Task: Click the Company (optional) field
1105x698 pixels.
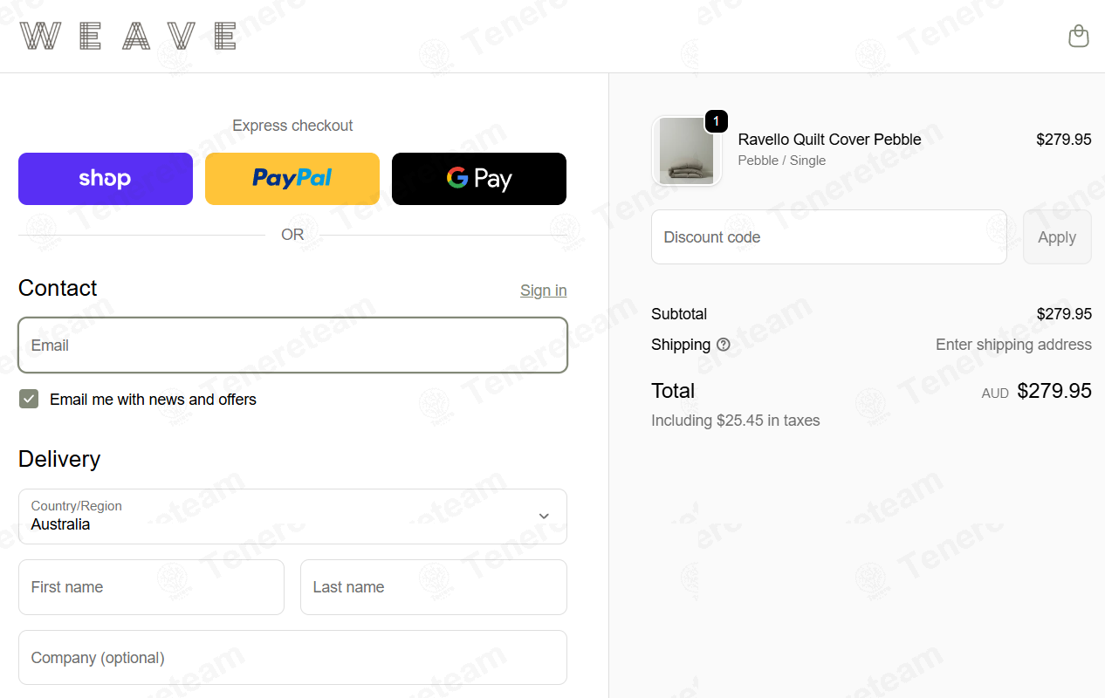Action: click(x=292, y=658)
